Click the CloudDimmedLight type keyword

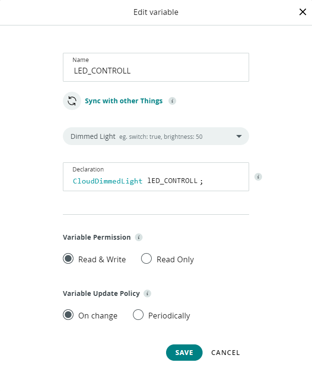pos(108,181)
